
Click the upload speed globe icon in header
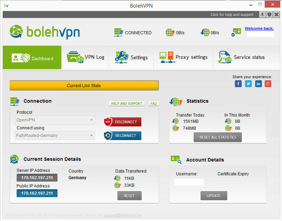(170, 33)
